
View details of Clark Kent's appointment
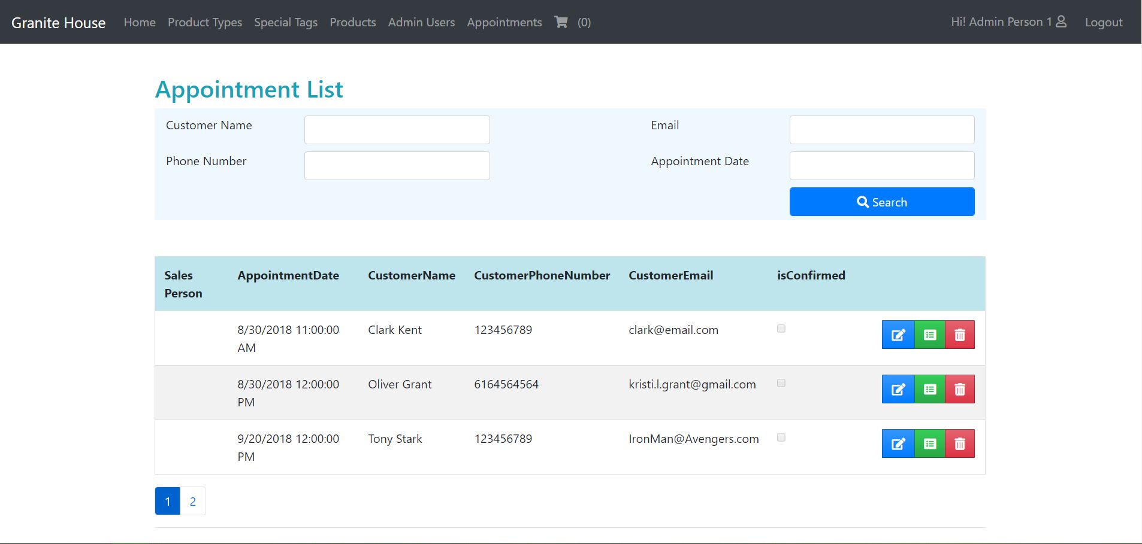929,335
